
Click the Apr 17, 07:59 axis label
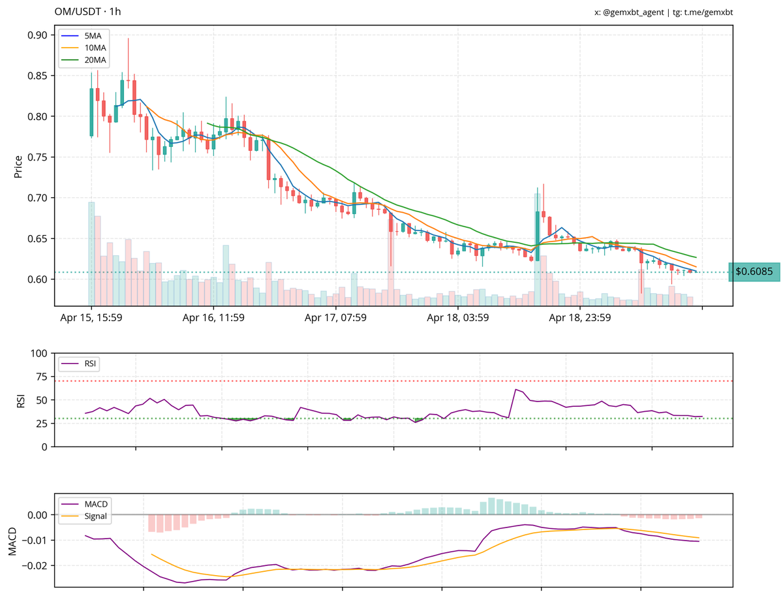(x=335, y=318)
